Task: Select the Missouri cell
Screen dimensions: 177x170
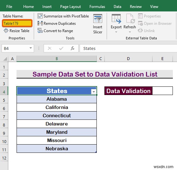Action: tap(57, 140)
